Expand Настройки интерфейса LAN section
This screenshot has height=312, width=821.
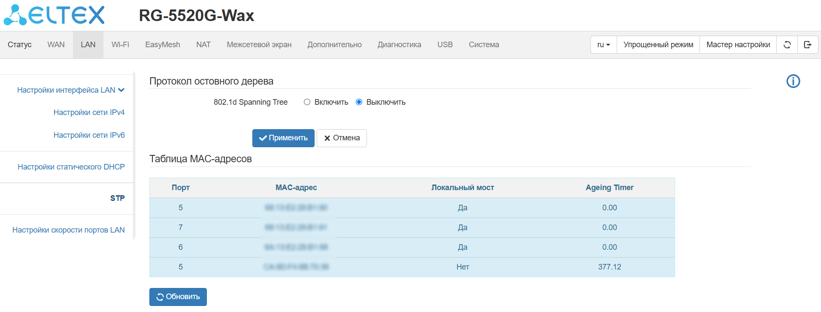coord(71,90)
